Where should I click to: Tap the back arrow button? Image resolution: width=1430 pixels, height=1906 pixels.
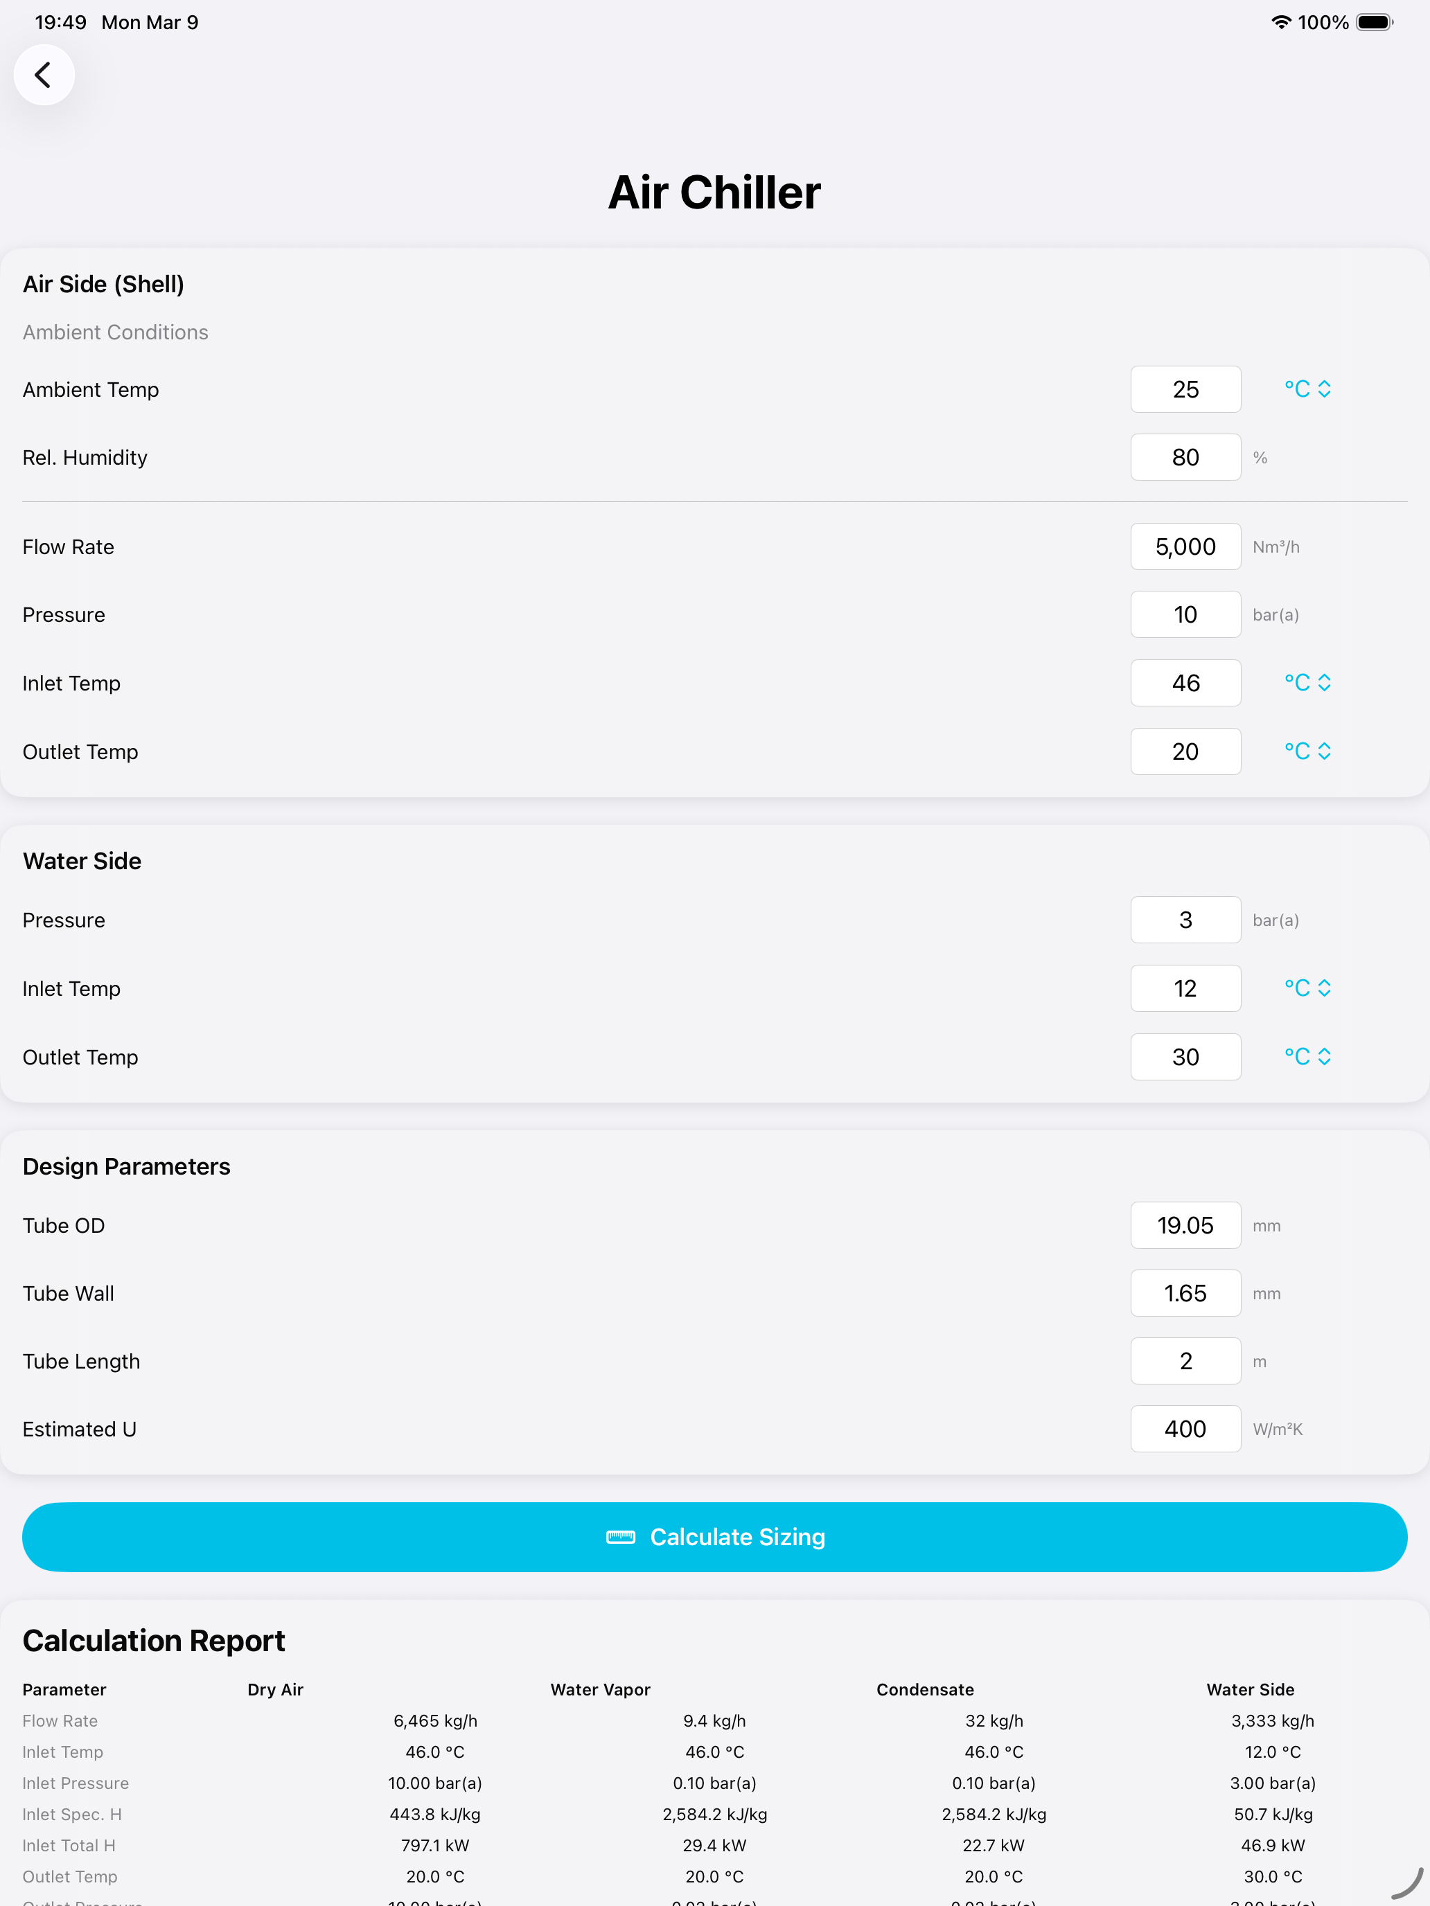coord(43,75)
